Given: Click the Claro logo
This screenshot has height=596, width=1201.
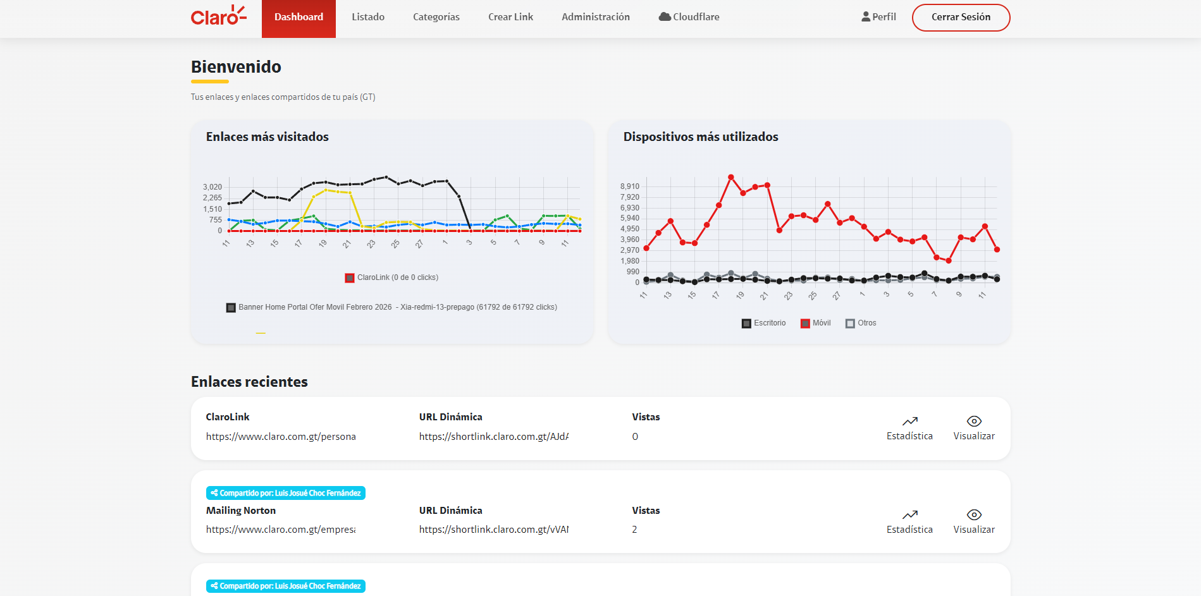Looking at the screenshot, I should (x=218, y=16).
